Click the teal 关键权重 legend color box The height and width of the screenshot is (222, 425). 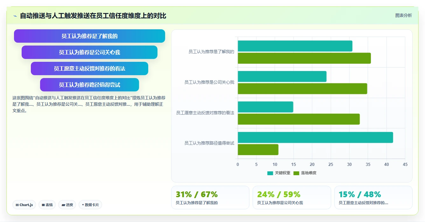click(x=270, y=173)
